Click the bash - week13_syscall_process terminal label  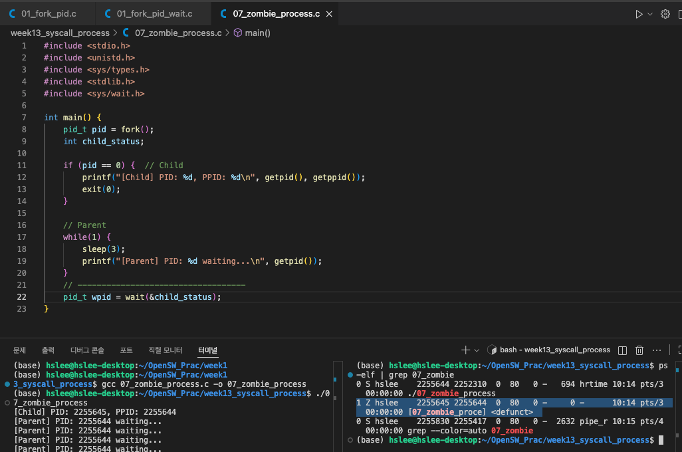(x=554, y=350)
